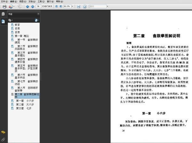
Task: Open the Attachments paperclip icon
Action: pyautogui.click(x=3, y=139)
